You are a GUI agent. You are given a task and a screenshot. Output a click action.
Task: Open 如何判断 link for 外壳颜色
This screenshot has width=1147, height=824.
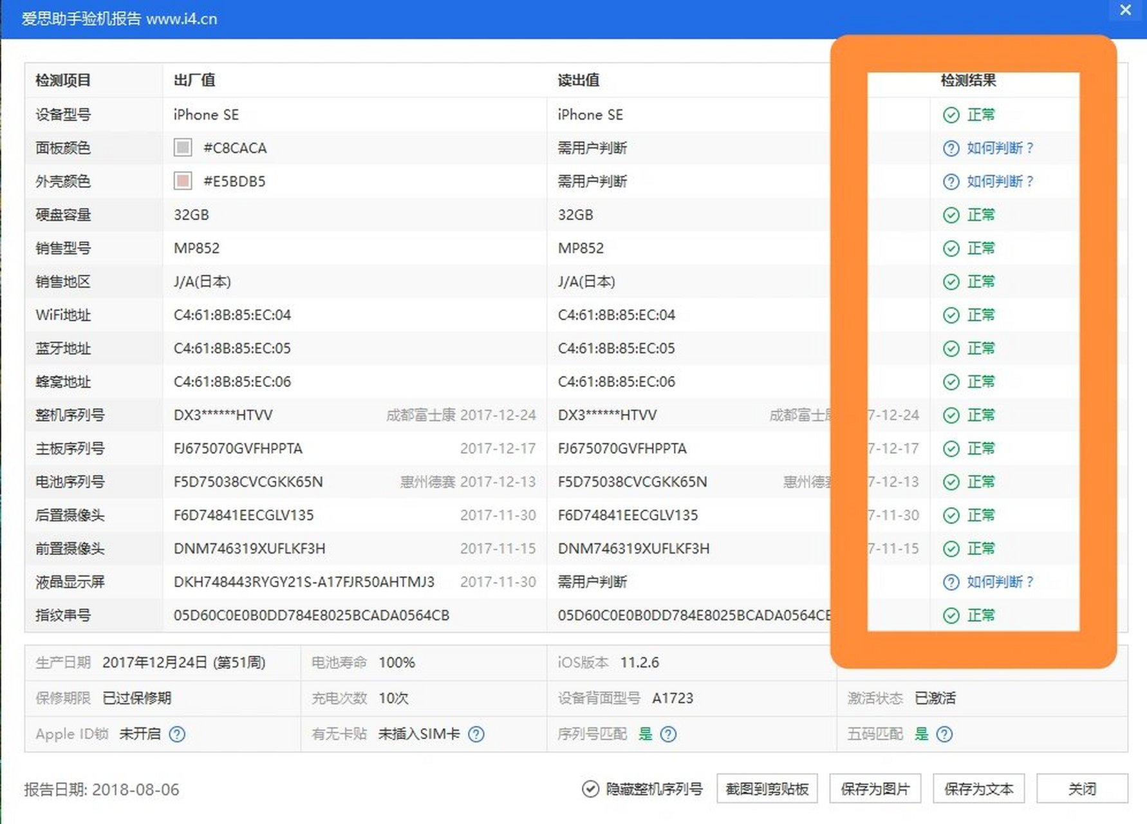[x=1000, y=182]
